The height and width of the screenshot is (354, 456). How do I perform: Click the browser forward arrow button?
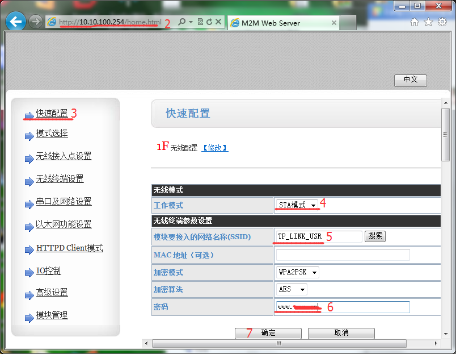point(36,22)
